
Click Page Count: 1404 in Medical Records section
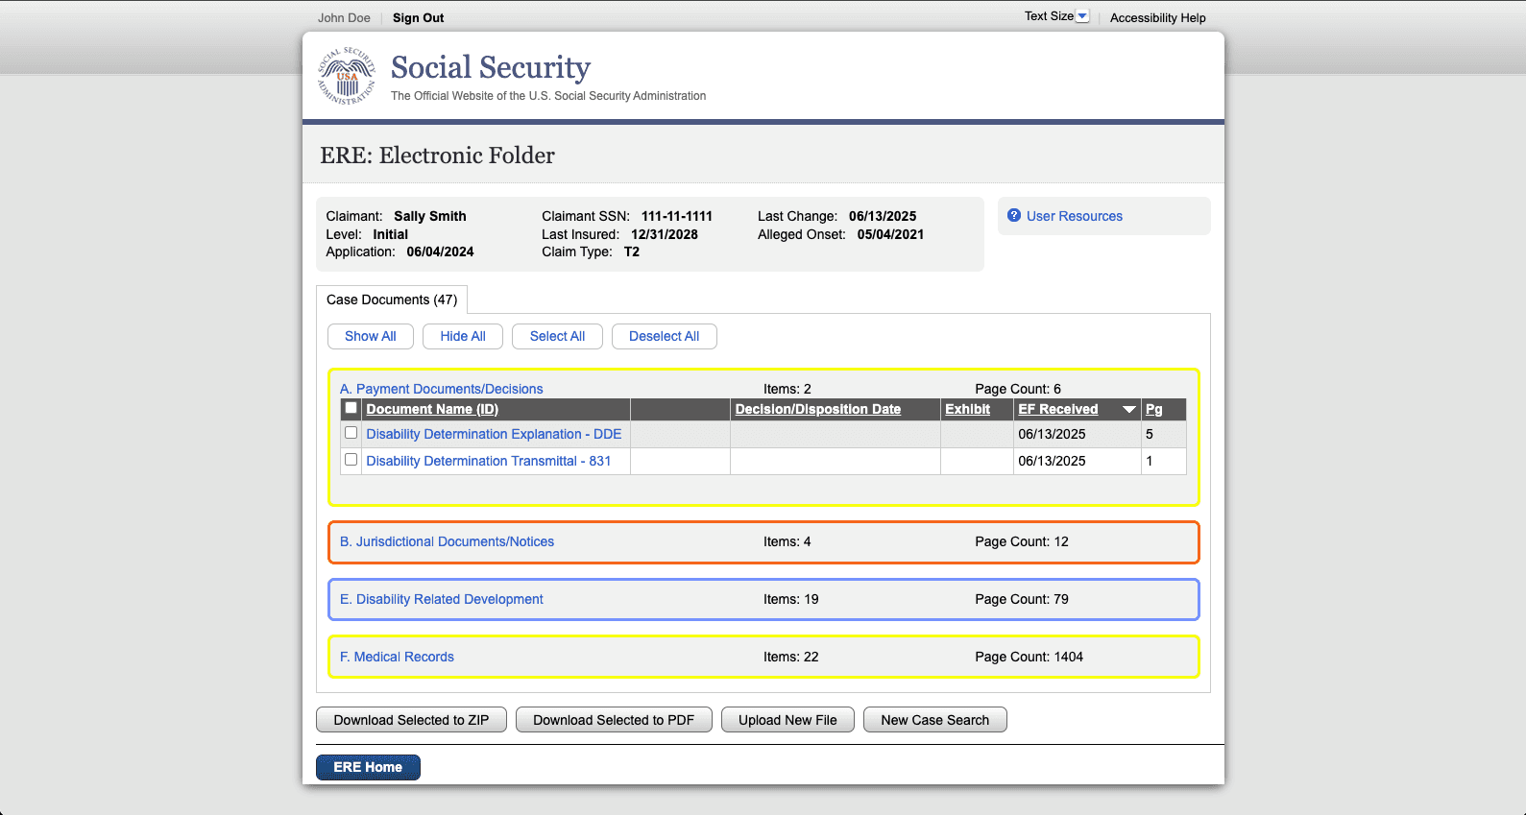pyautogui.click(x=1029, y=657)
